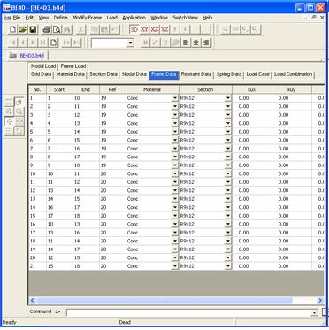Click the zoom in magnifier in side toolbar
This screenshot has height=330, width=329.
click(x=9, y=111)
